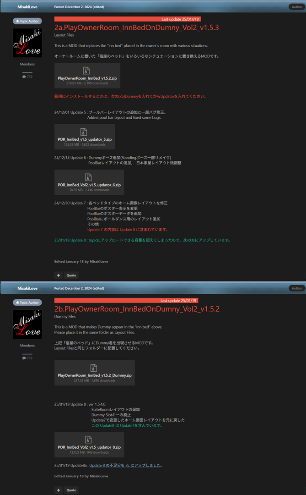
Task: Click the comment count icon in the 2b post
Action: 24,358
